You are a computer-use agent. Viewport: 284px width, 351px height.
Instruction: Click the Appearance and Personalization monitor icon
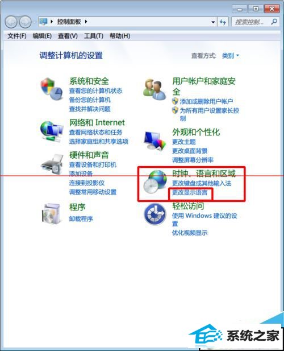pyautogui.click(x=155, y=141)
